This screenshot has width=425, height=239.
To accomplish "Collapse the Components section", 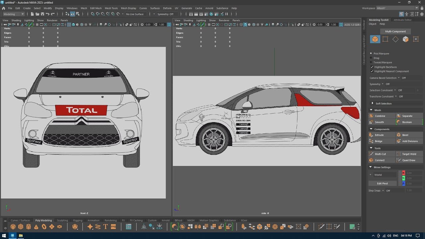I will (371, 129).
